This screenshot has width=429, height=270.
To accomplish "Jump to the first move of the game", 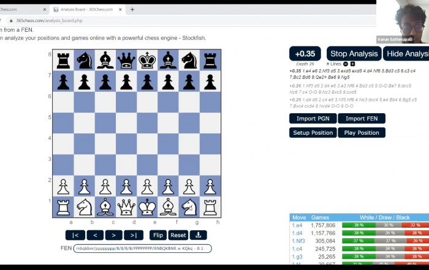I will point(75,235).
